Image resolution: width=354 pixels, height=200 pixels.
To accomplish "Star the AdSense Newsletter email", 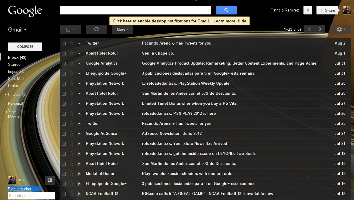I will (71, 134).
